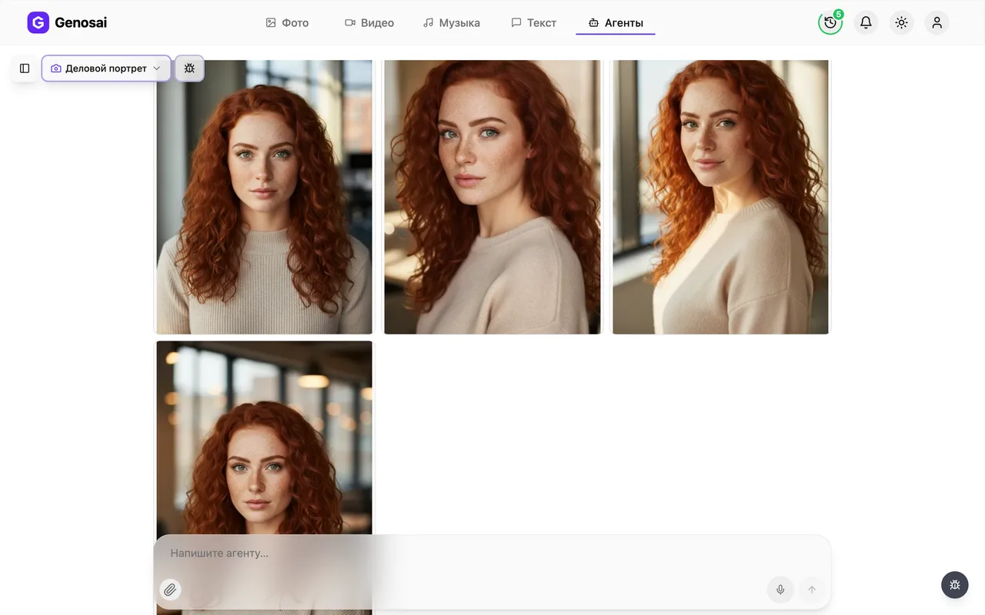
Task: Open the first front-facing portrait thumbnail
Action: [x=264, y=197]
